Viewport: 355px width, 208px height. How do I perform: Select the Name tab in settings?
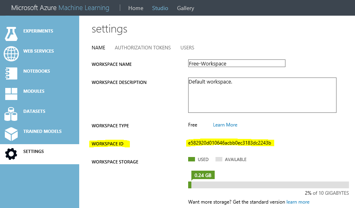[x=98, y=48]
